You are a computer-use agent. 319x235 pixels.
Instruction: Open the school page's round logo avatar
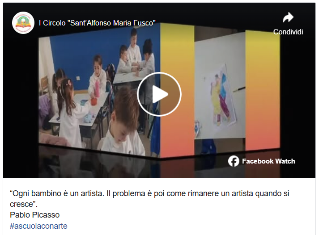(x=23, y=22)
